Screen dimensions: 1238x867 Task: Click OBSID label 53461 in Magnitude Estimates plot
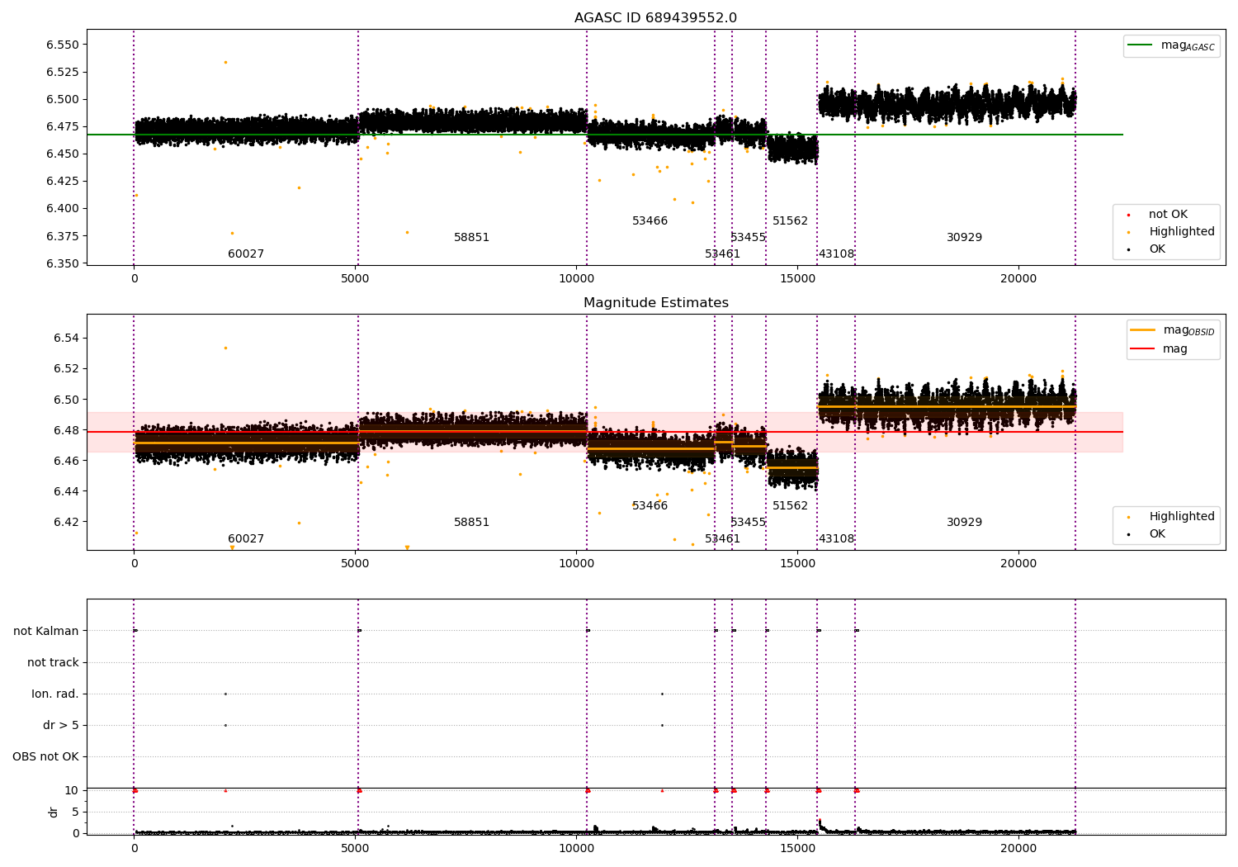[x=722, y=539]
